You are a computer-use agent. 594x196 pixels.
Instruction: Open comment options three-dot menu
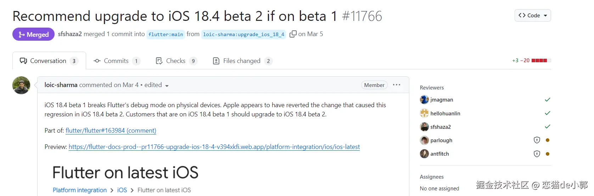(x=397, y=85)
